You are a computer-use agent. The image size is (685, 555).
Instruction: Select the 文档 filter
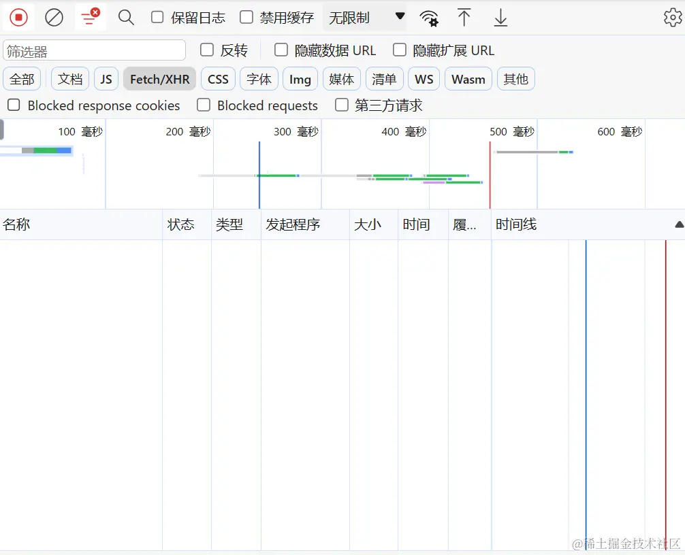[x=70, y=79]
